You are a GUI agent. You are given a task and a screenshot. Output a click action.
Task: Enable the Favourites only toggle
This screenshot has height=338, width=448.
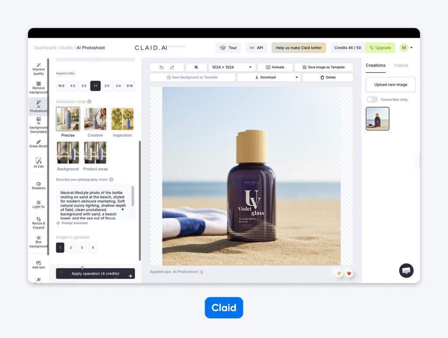(x=372, y=99)
